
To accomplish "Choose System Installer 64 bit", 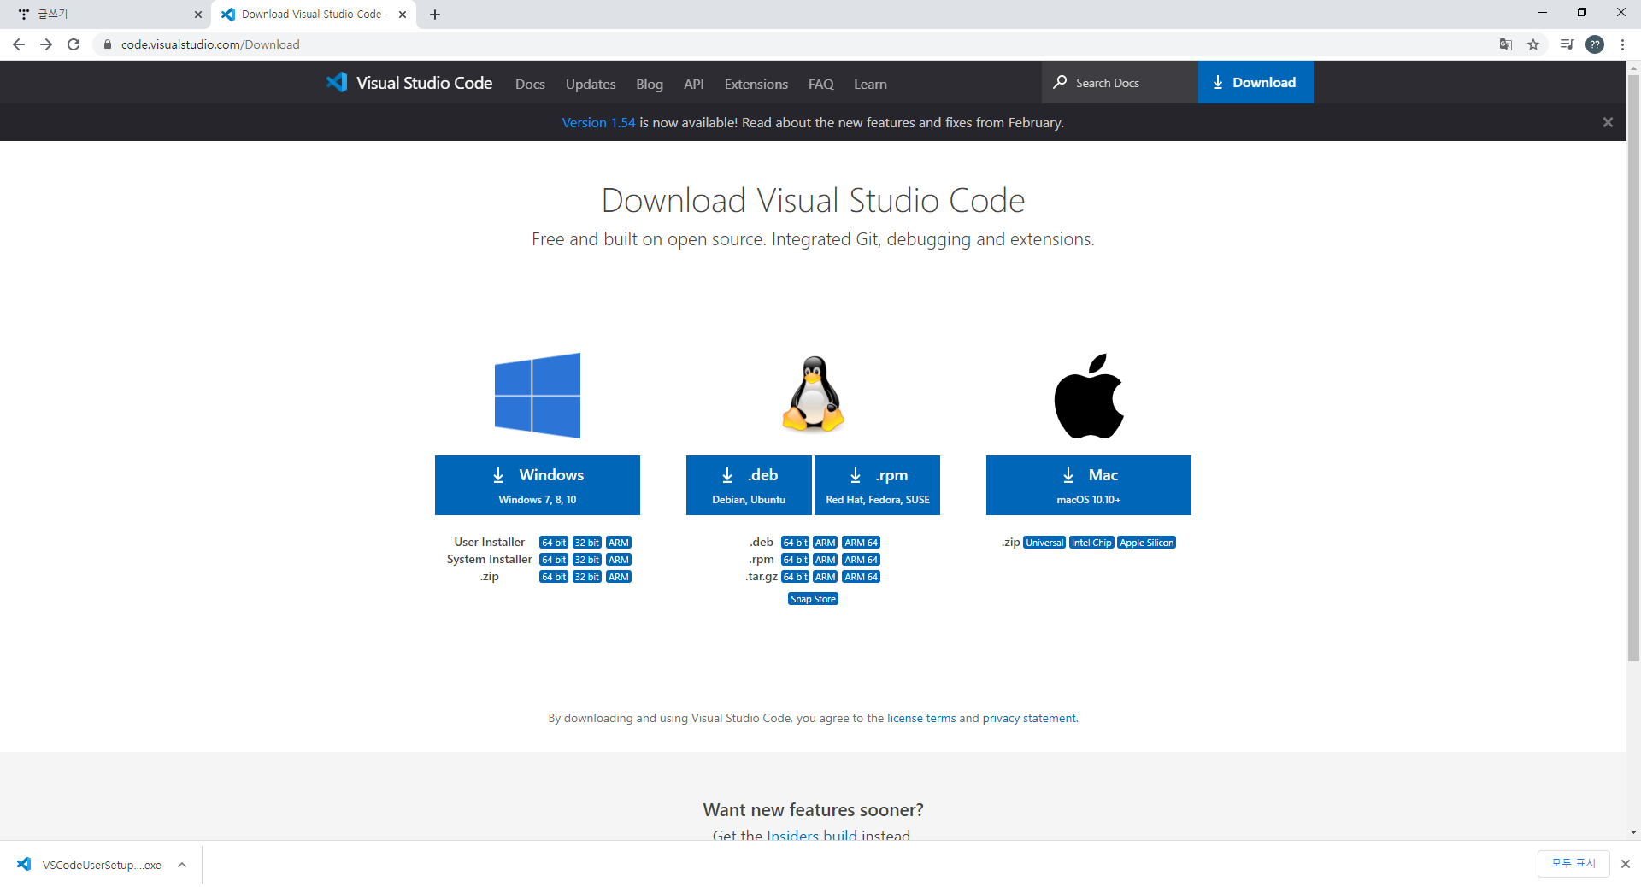I will pos(554,560).
